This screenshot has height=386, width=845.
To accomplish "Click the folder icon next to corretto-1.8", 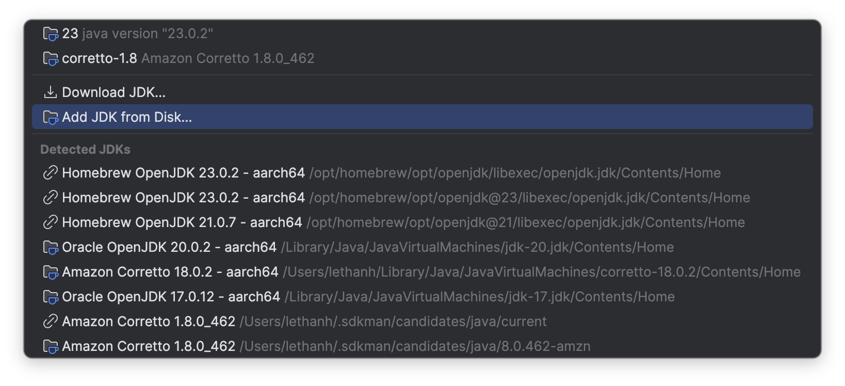I will pyautogui.click(x=50, y=58).
